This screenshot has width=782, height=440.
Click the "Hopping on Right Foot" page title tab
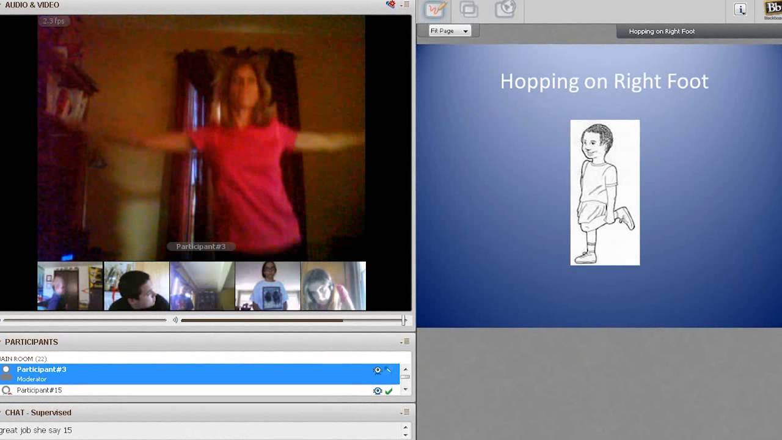662,31
